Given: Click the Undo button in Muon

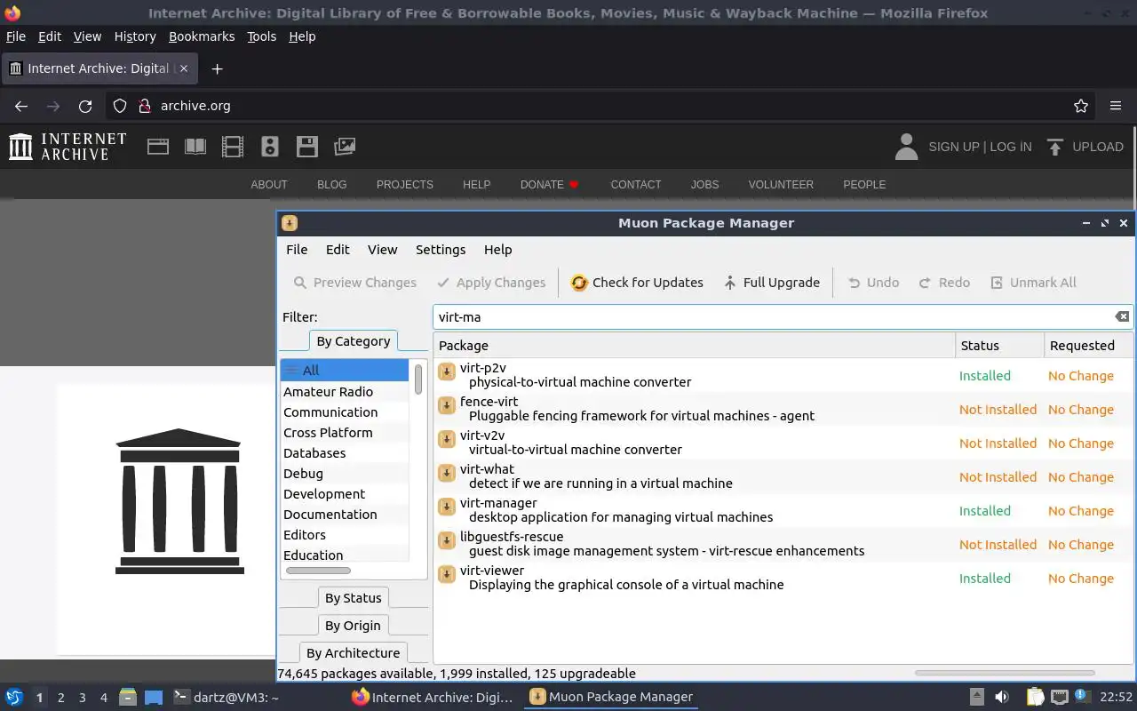Looking at the screenshot, I should pyautogui.click(x=872, y=283).
